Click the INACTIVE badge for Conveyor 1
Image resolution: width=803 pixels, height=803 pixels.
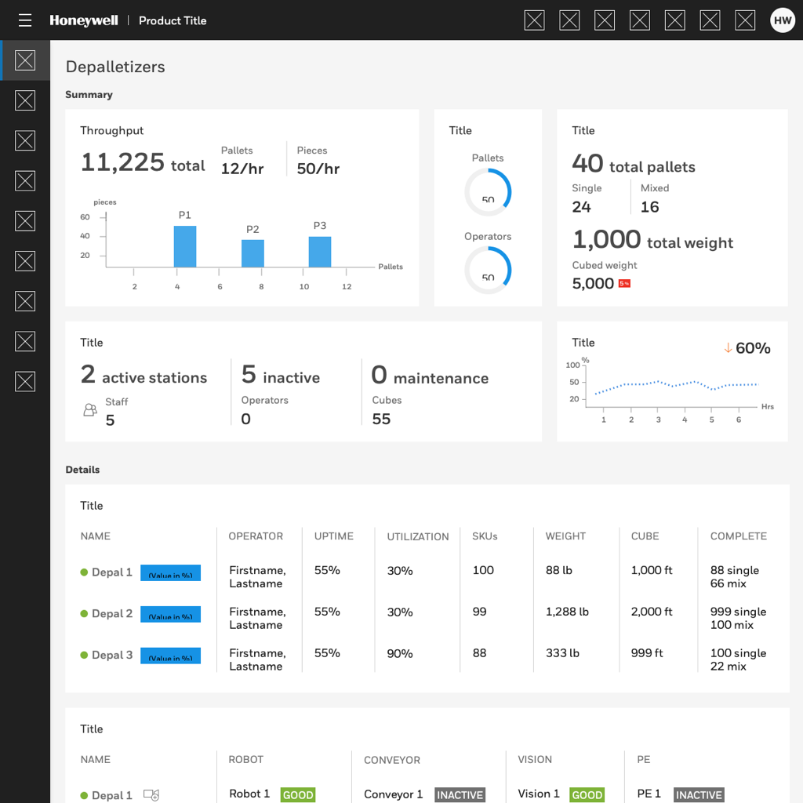pyautogui.click(x=460, y=795)
